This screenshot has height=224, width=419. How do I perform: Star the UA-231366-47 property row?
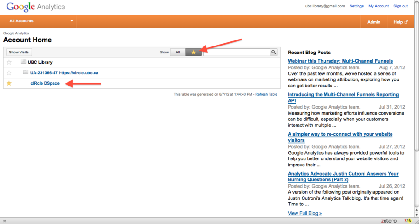coord(9,73)
